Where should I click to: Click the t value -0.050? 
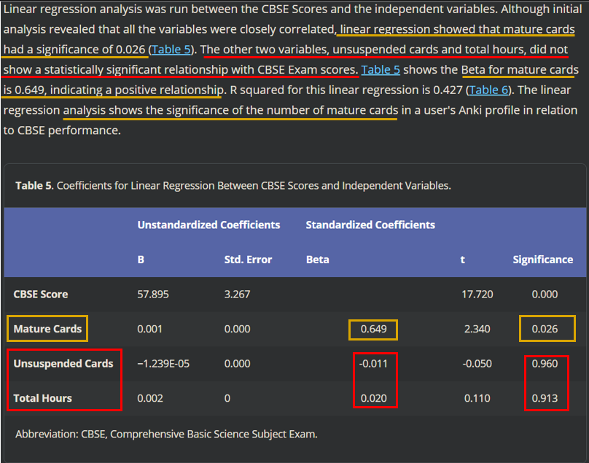pos(477,363)
